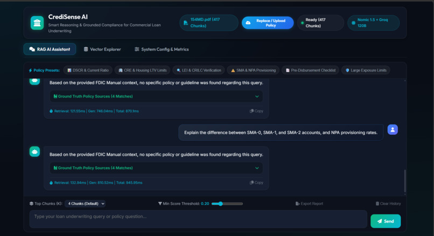This screenshot has height=236, width=434.
Task: Click the user avatar icon beside the question
Action: pyautogui.click(x=393, y=130)
